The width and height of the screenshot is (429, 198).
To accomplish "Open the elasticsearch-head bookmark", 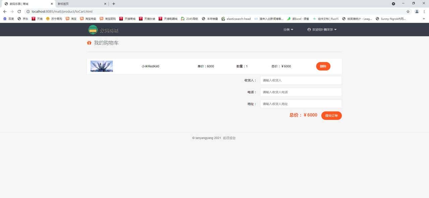I will click(237, 19).
